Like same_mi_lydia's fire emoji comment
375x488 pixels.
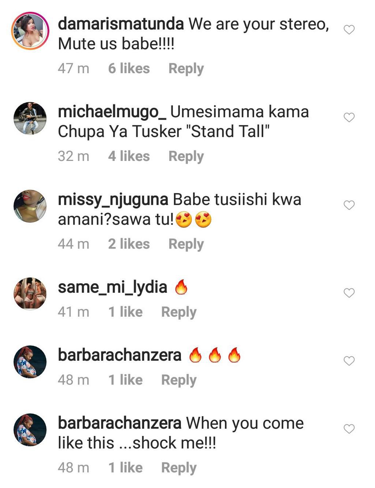349,293
